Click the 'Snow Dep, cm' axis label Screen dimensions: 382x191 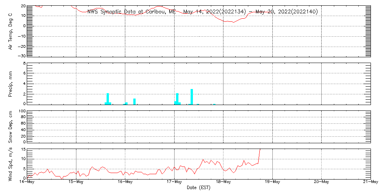click(x=10, y=127)
